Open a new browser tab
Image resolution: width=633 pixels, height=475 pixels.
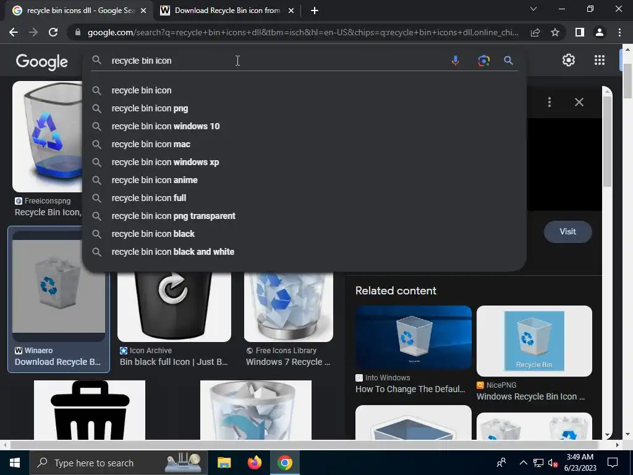coord(315,11)
